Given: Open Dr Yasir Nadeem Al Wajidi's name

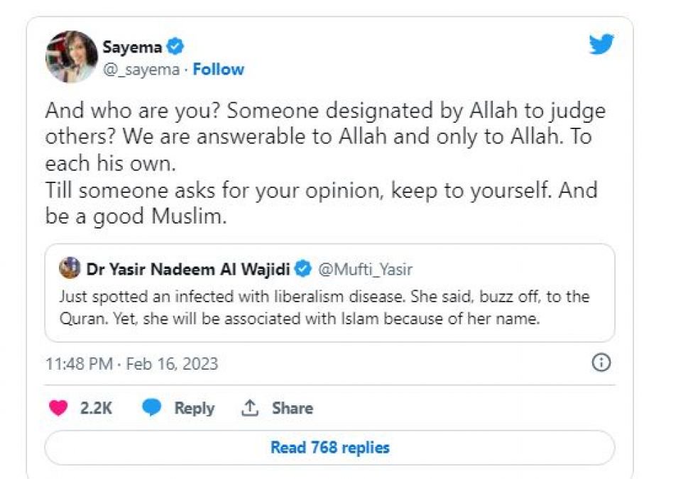Looking at the screenshot, I should tap(188, 270).
